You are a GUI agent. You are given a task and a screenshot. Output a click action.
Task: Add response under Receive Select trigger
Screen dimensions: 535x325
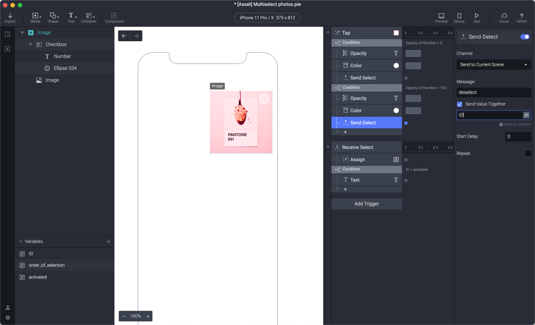[x=345, y=189]
